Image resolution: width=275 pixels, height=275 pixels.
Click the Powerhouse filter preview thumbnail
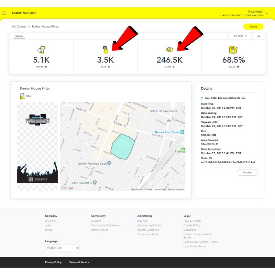click(37, 146)
